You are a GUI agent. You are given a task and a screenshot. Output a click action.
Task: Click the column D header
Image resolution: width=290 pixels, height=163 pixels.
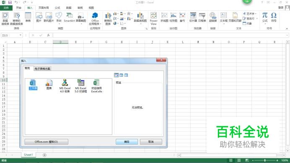(x=60, y=42)
